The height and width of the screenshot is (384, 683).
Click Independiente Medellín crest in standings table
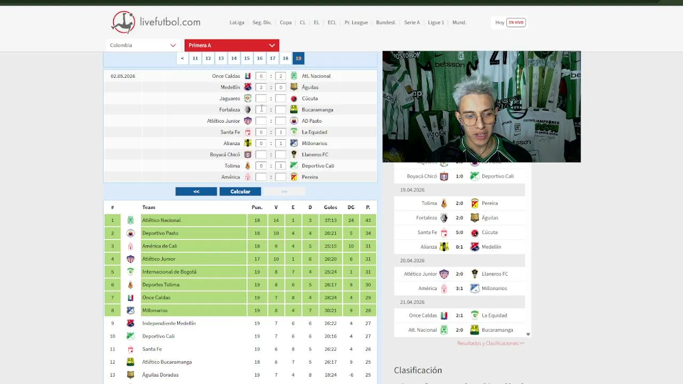point(130,323)
